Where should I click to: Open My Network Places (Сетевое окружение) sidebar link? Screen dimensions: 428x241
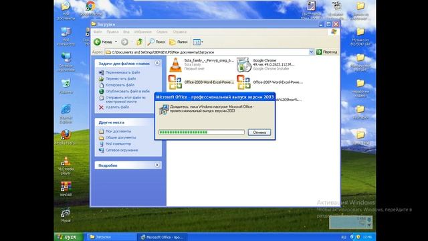pyautogui.click(x=122, y=150)
